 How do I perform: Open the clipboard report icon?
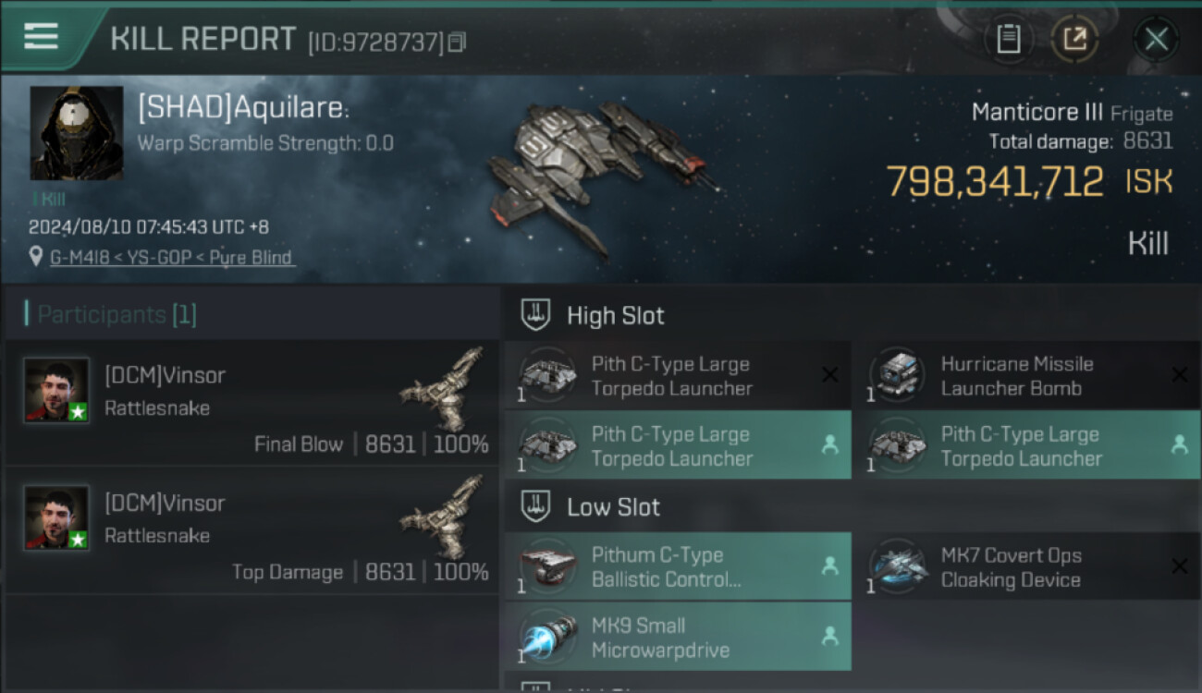(x=1009, y=39)
